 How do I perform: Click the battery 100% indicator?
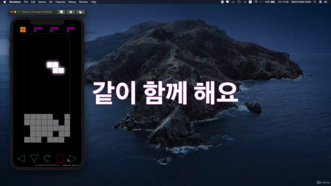click(270, 2)
